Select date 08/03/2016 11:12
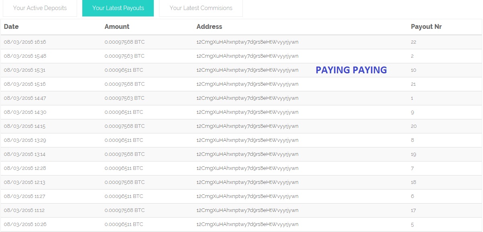Screen dimensions: 483x232 [x=25, y=210]
